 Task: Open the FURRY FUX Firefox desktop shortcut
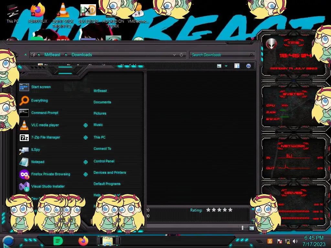click(38, 14)
